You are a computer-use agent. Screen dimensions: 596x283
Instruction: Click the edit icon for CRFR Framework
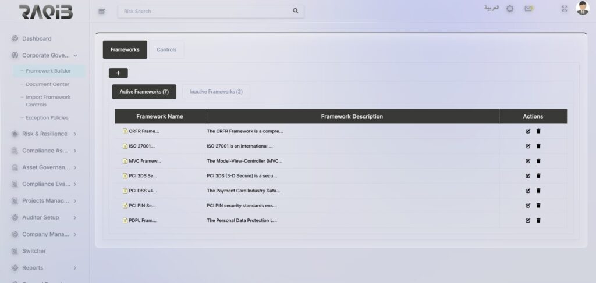pos(528,131)
